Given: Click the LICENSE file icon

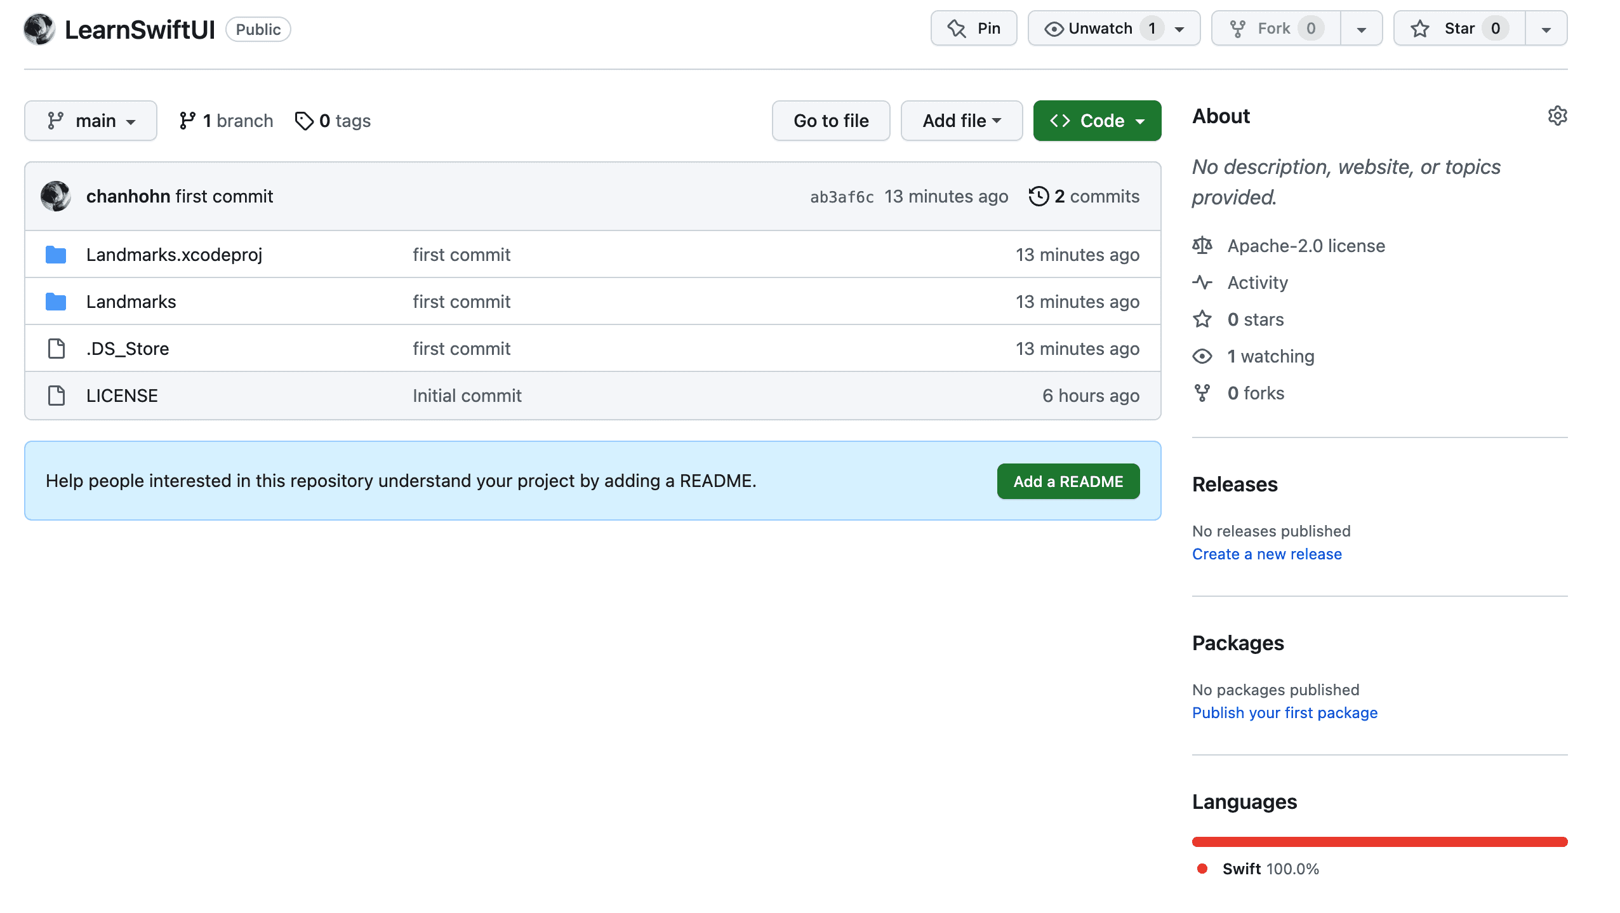Looking at the screenshot, I should click(56, 396).
